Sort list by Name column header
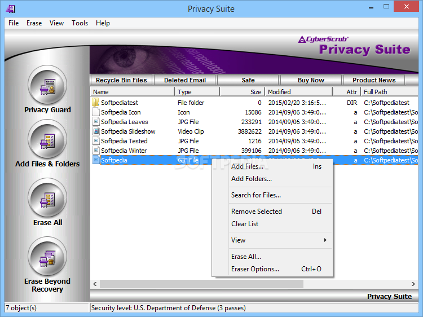423x317 pixels. coord(133,92)
